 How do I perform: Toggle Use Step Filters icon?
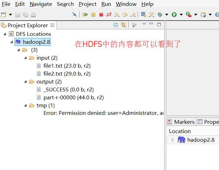[x=151, y=14]
